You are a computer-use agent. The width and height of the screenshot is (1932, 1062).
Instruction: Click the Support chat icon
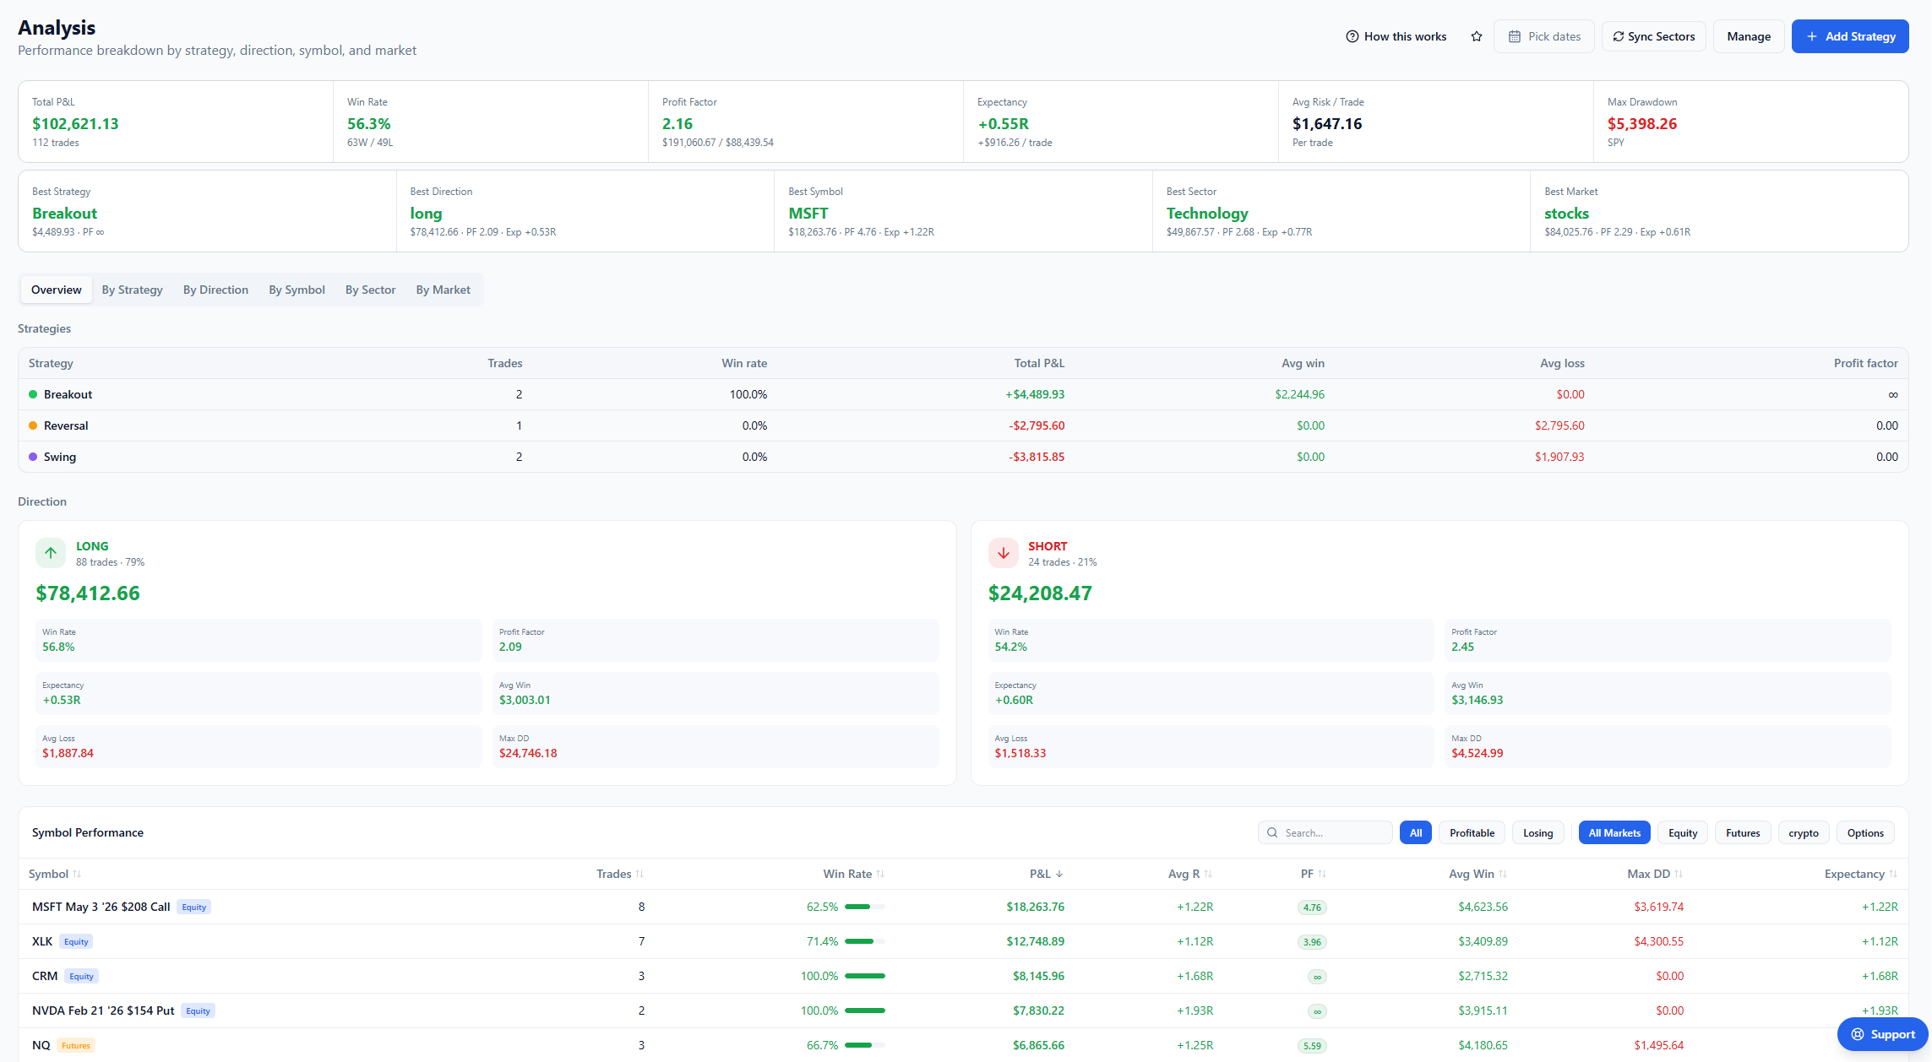(1858, 1034)
